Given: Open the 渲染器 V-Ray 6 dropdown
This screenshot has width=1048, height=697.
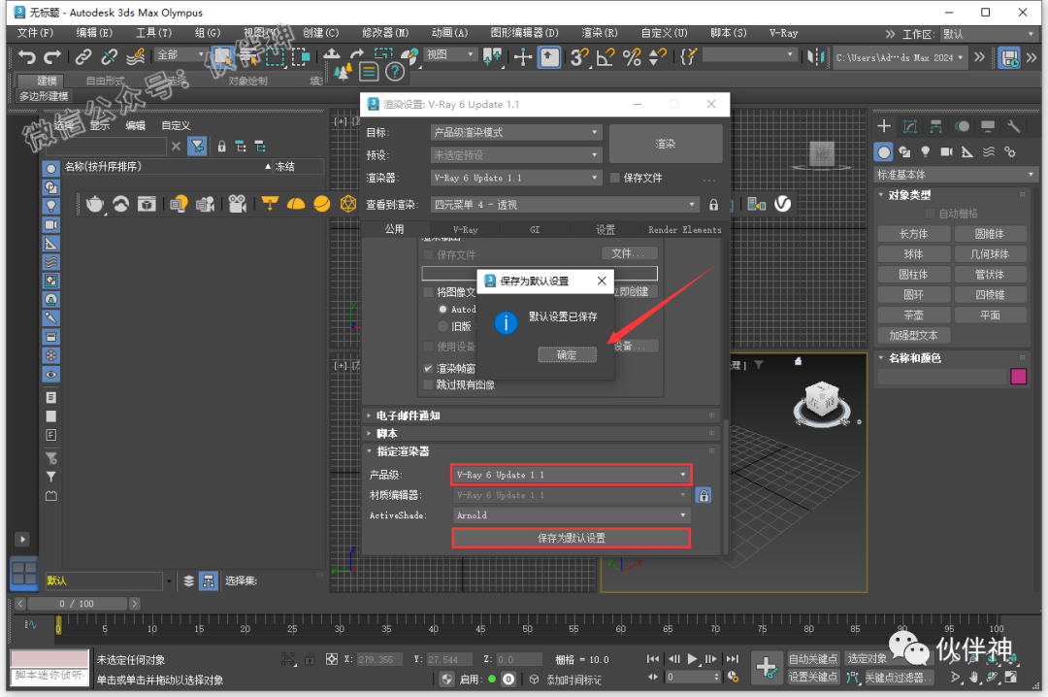Looking at the screenshot, I should pyautogui.click(x=516, y=178).
